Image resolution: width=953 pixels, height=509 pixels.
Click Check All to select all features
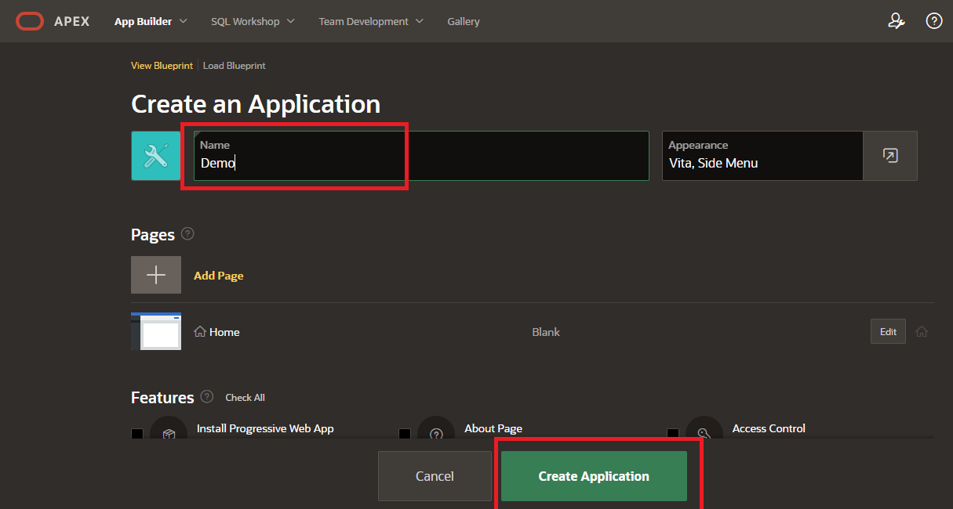[245, 397]
